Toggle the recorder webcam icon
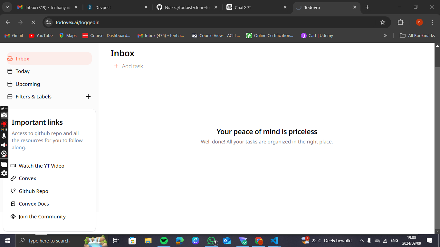Screen dimensions: 440x247 (x=4, y=153)
